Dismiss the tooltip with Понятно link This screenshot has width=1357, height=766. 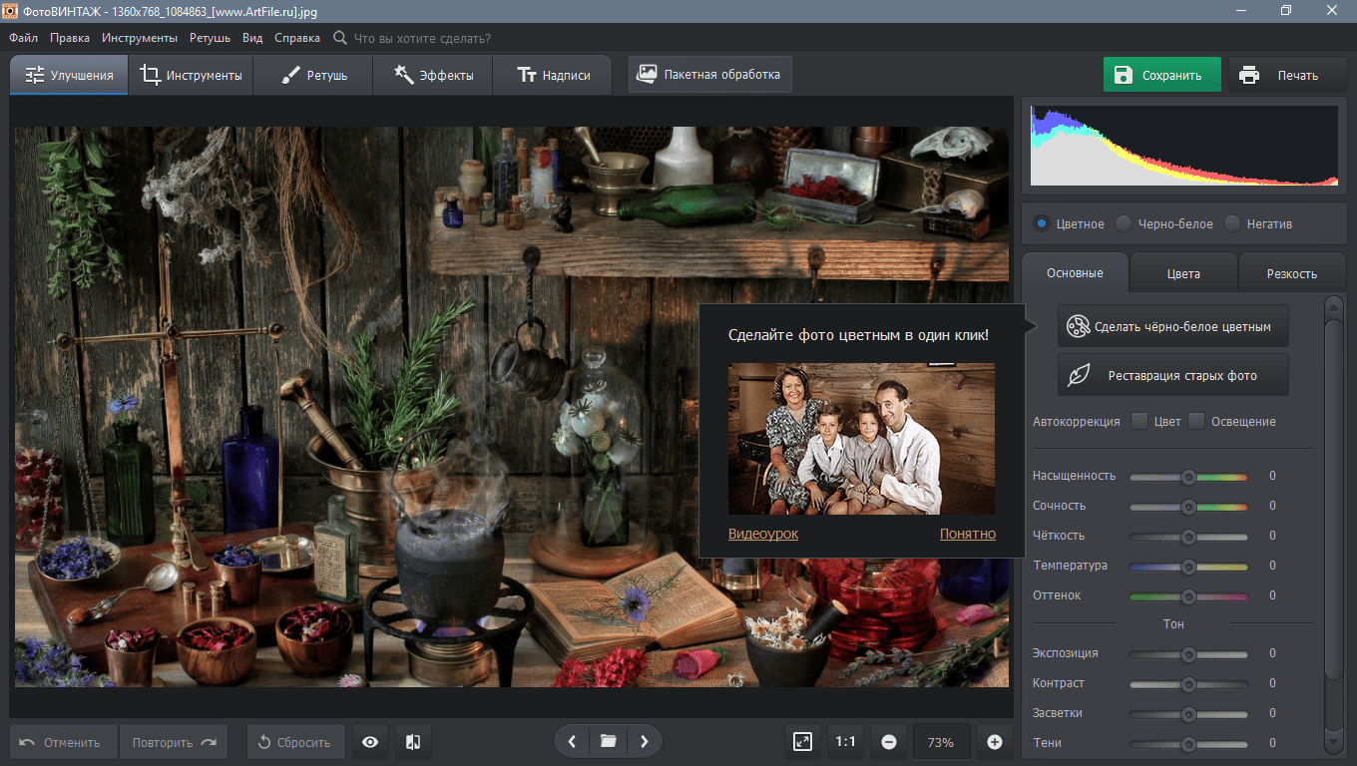pyautogui.click(x=968, y=534)
